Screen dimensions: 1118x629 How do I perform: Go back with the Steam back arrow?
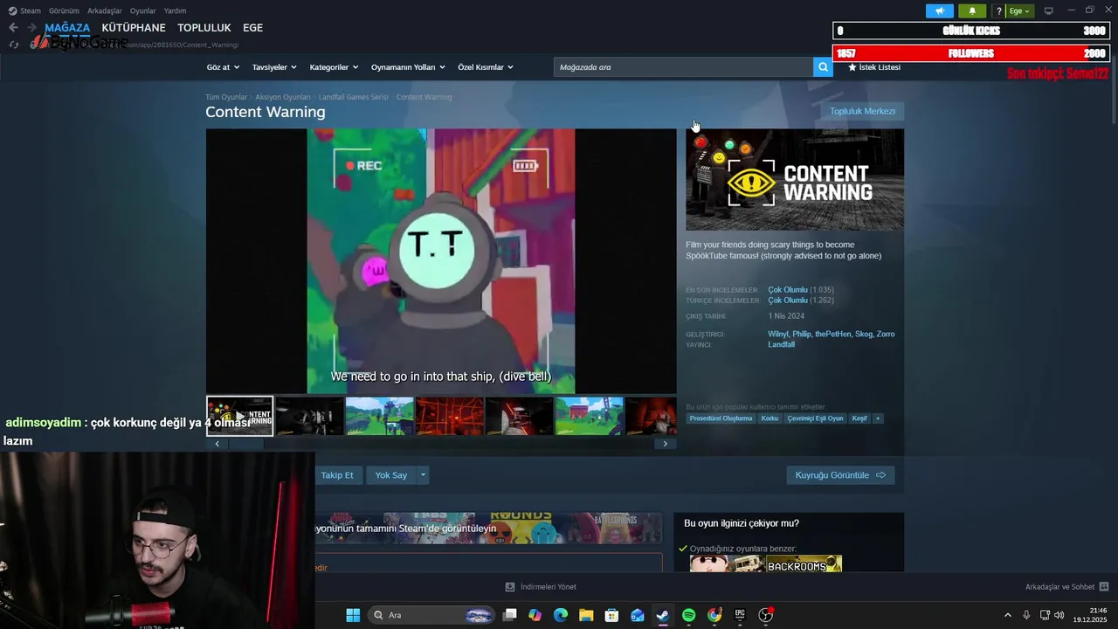click(13, 28)
